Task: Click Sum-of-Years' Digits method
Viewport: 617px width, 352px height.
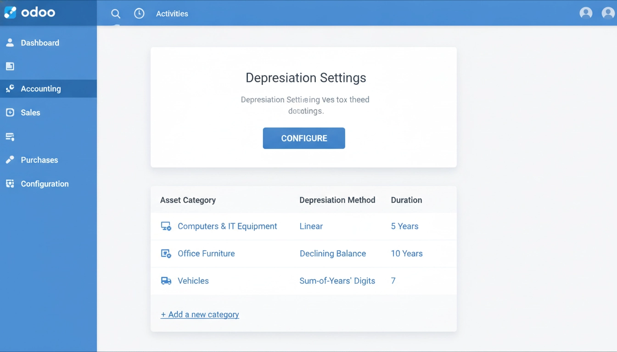Action: [337, 280]
